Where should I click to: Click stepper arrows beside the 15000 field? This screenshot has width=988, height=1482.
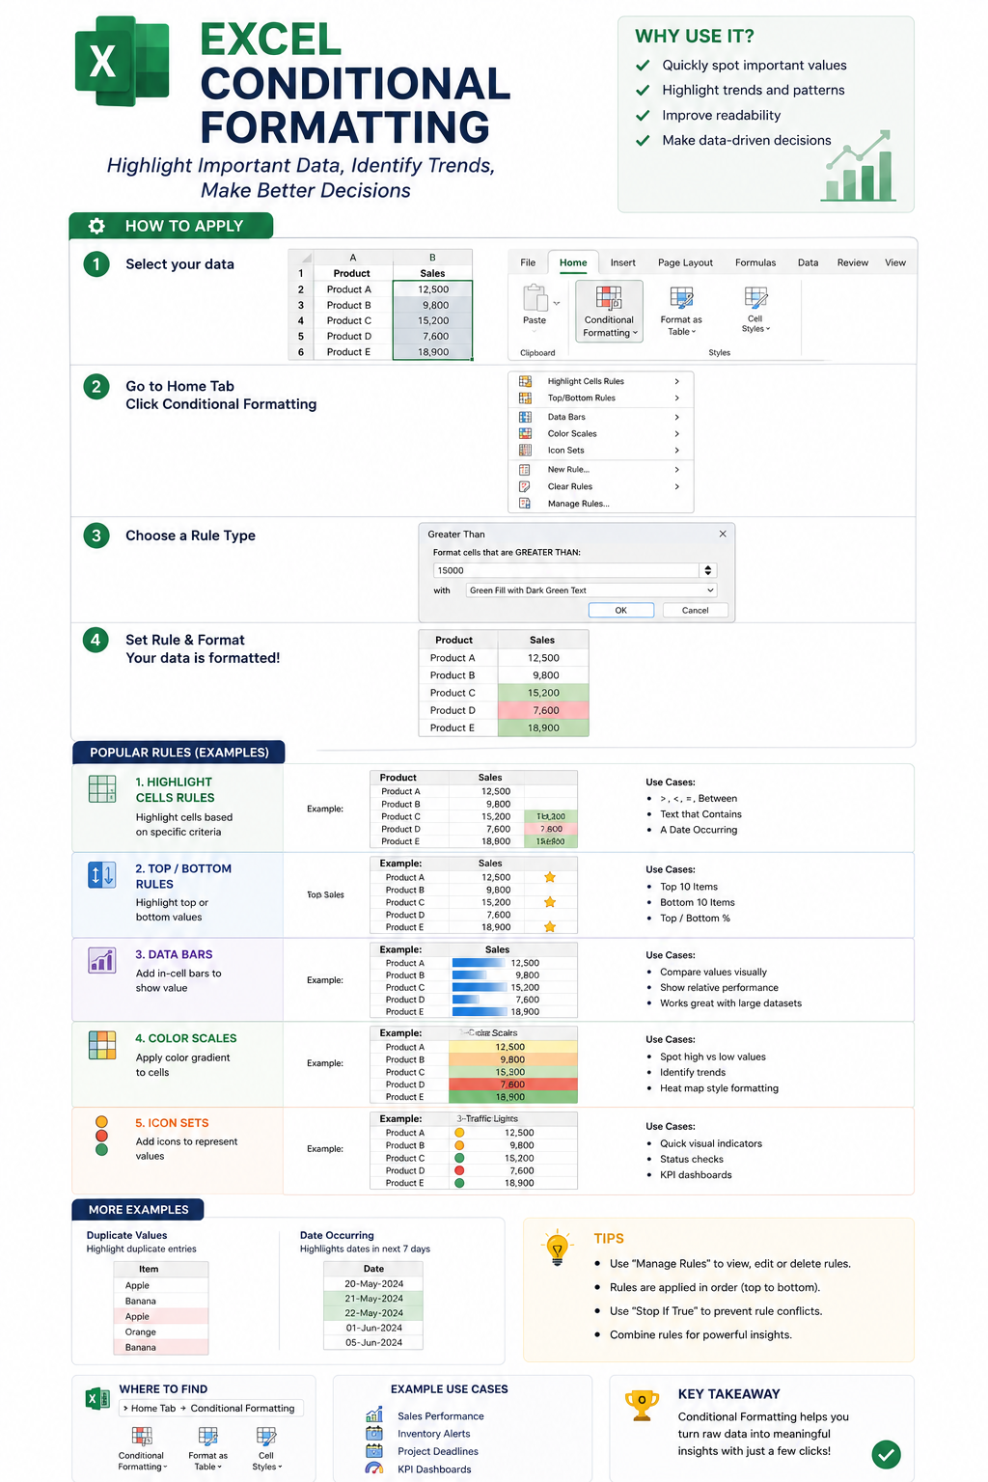tap(708, 570)
